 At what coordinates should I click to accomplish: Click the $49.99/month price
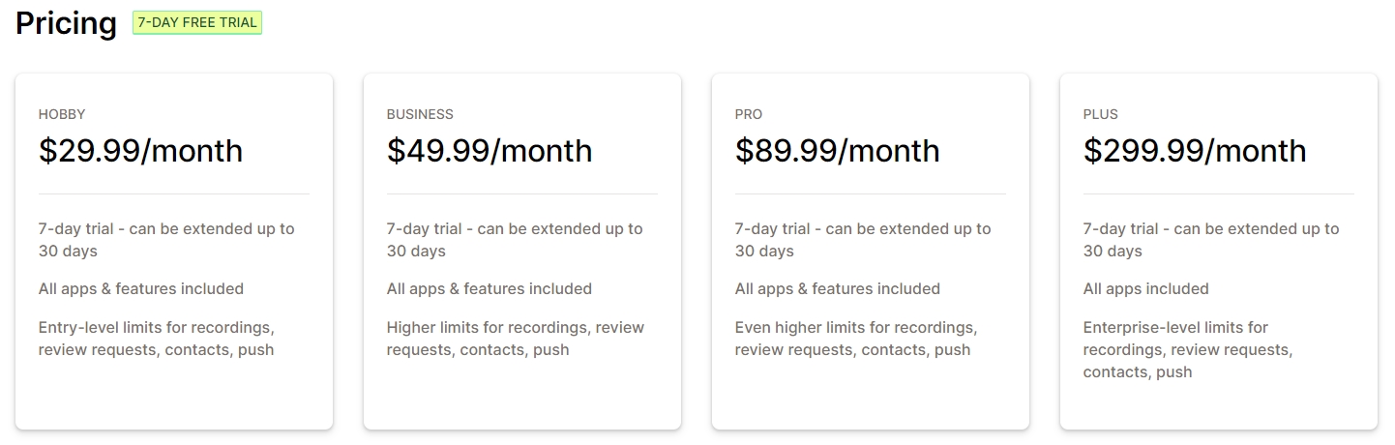pyautogui.click(x=490, y=151)
